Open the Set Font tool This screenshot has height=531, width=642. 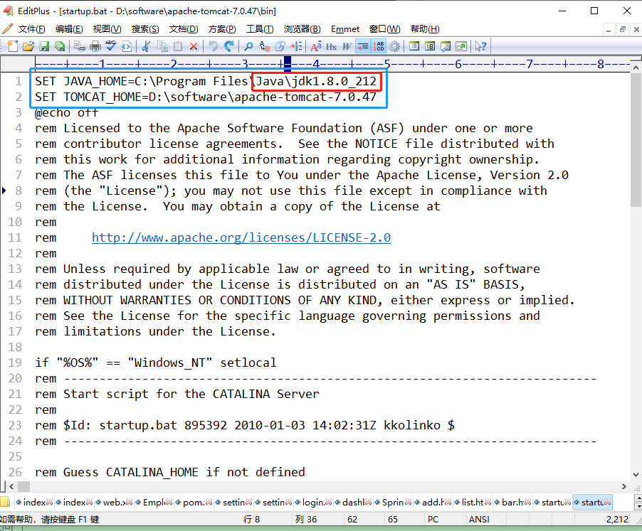click(x=316, y=47)
